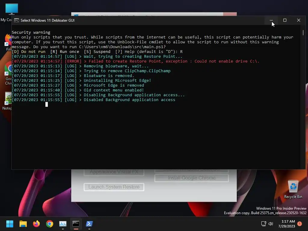Click 'Disabled Background application access' line
The height and width of the screenshot is (231, 308).
pyautogui.click(x=94, y=100)
